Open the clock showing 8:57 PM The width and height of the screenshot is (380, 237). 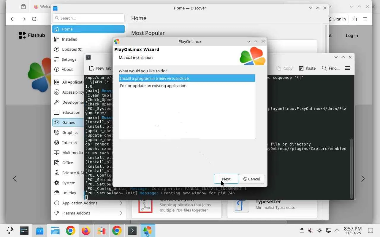(x=353, y=230)
